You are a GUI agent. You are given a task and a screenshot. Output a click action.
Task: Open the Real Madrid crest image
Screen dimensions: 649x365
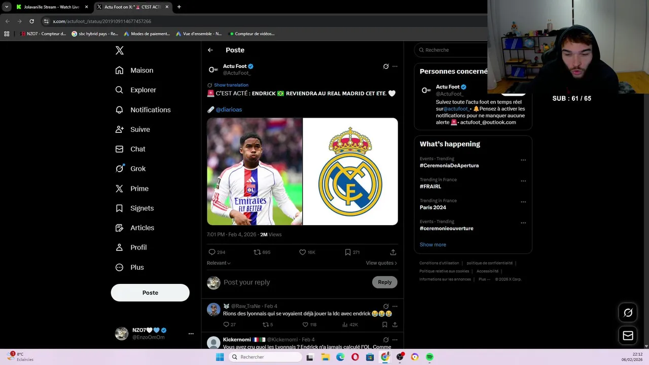coord(350,171)
